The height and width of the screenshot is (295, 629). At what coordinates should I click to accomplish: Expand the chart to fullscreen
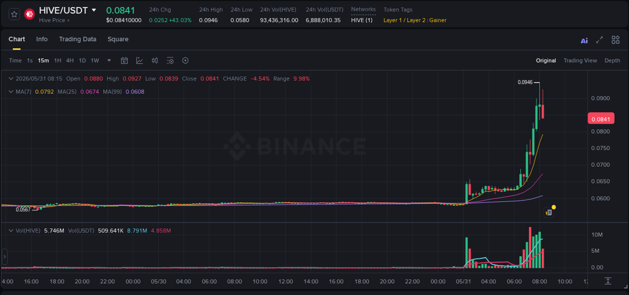point(599,40)
